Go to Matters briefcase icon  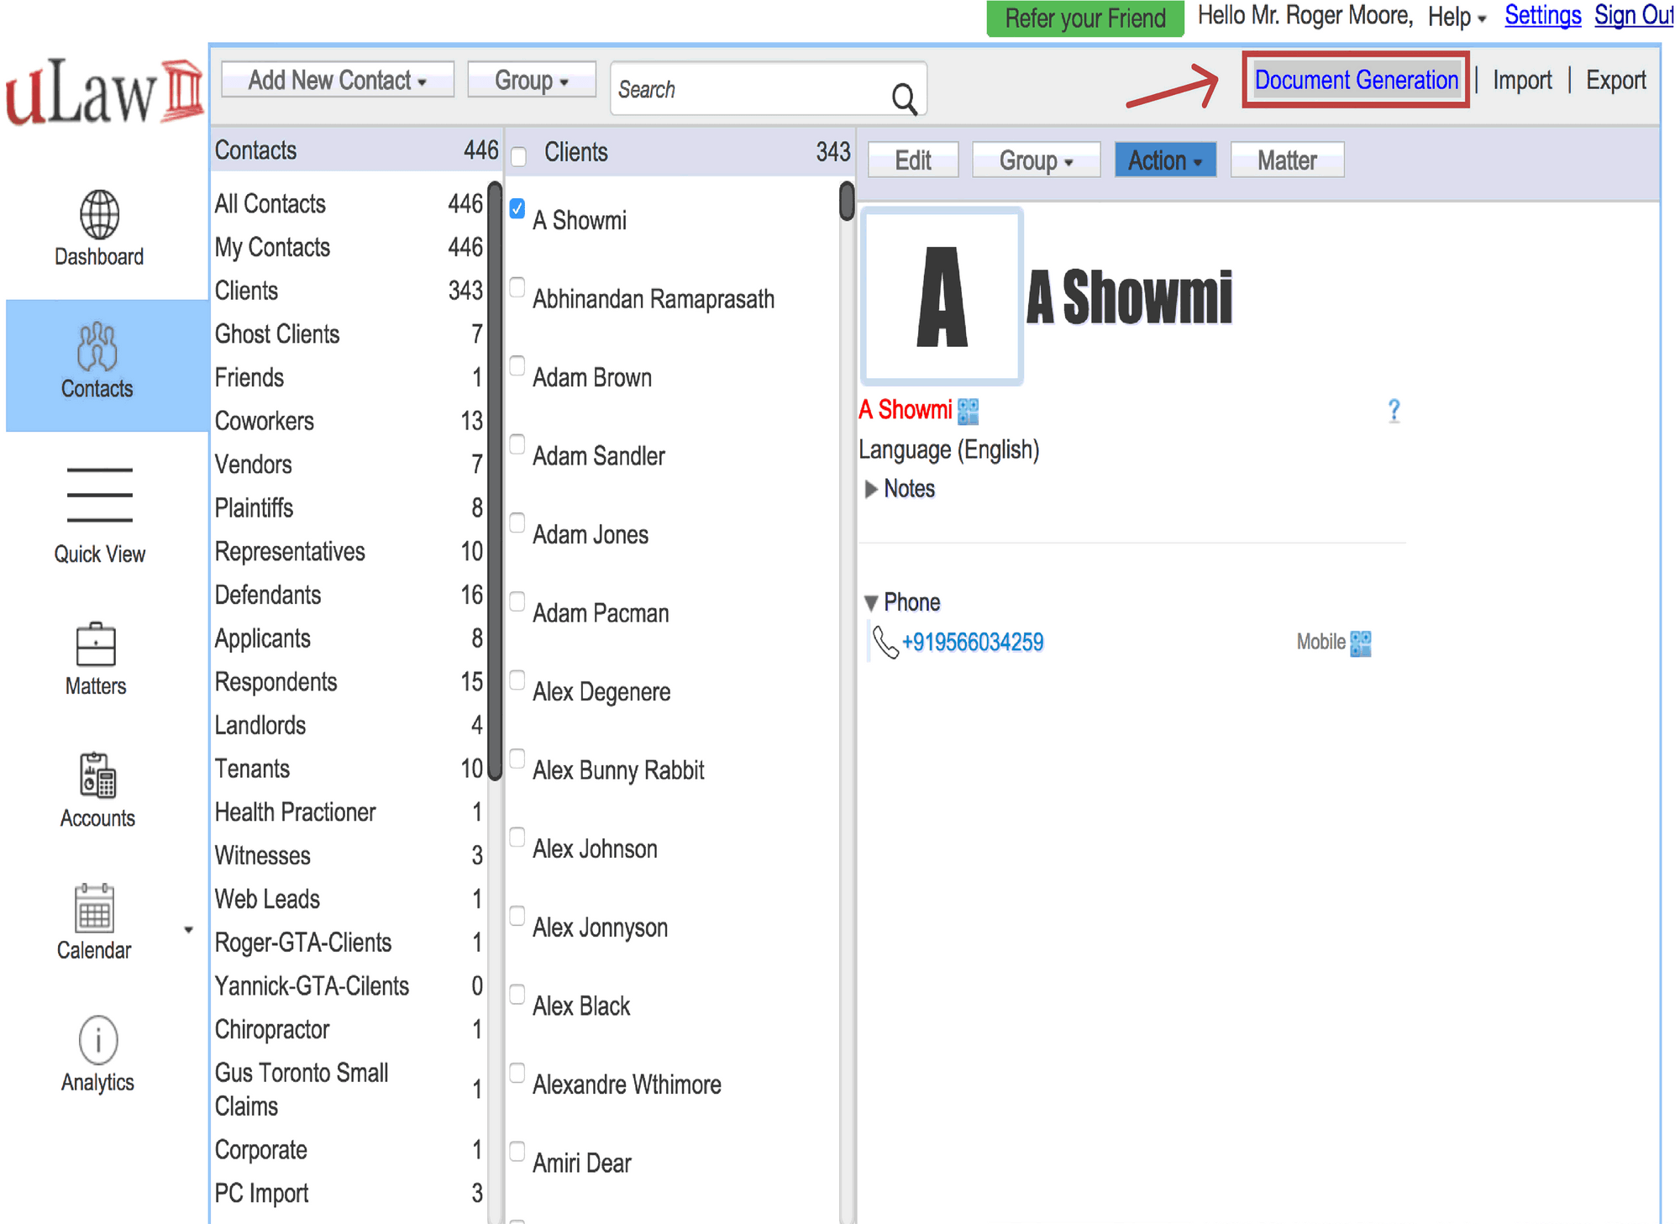(x=96, y=645)
